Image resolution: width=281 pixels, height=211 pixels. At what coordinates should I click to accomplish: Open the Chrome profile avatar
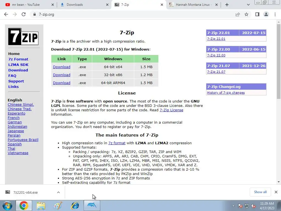coord(266,14)
